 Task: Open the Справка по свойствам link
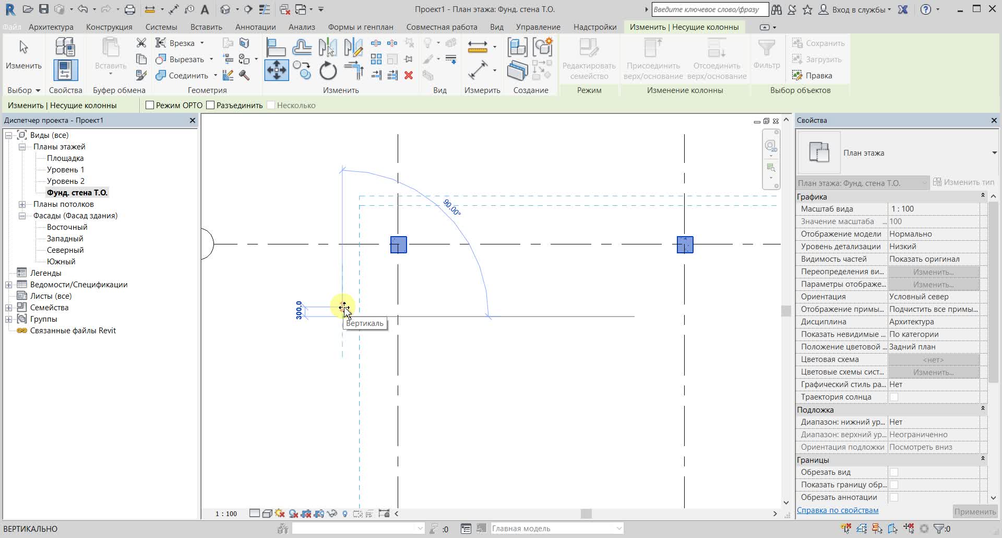click(x=838, y=510)
